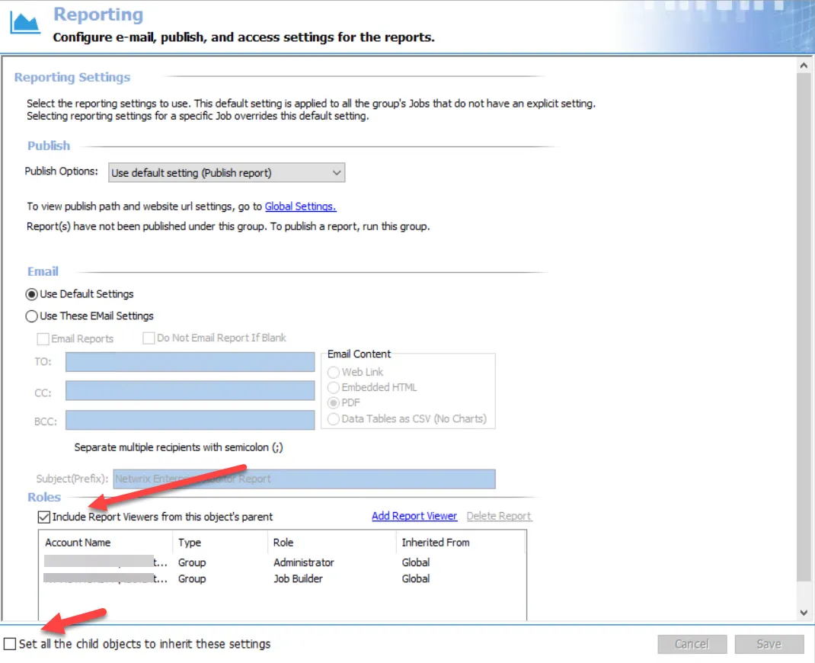Select the Job Builder role row
This screenshot has width=815, height=663.
click(x=283, y=578)
